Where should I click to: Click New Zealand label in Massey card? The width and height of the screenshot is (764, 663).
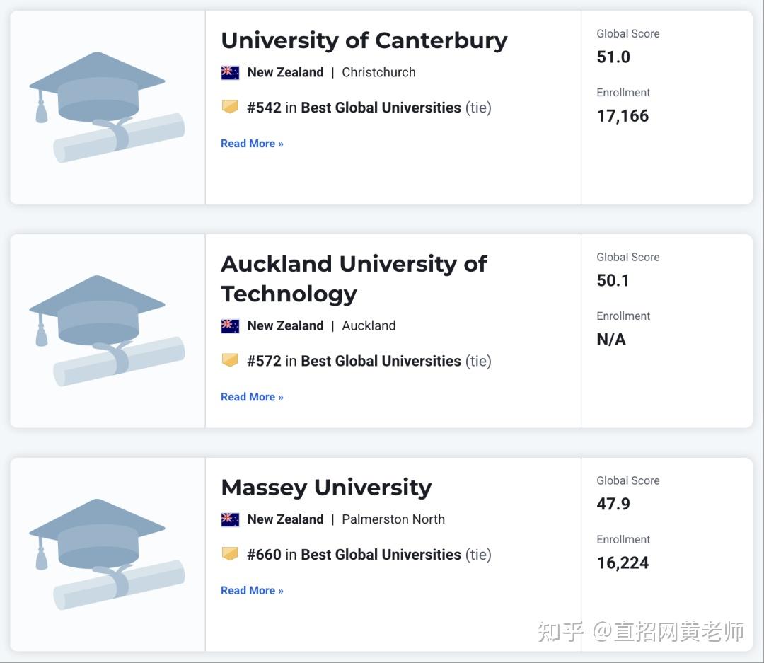(x=286, y=519)
